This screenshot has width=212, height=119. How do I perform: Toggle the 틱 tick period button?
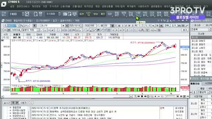pos(136,25)
